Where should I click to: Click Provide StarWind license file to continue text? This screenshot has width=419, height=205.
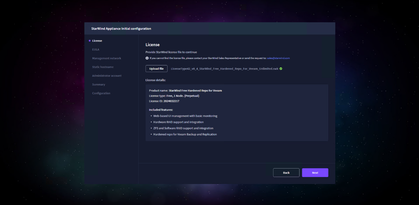click(171, 52)
